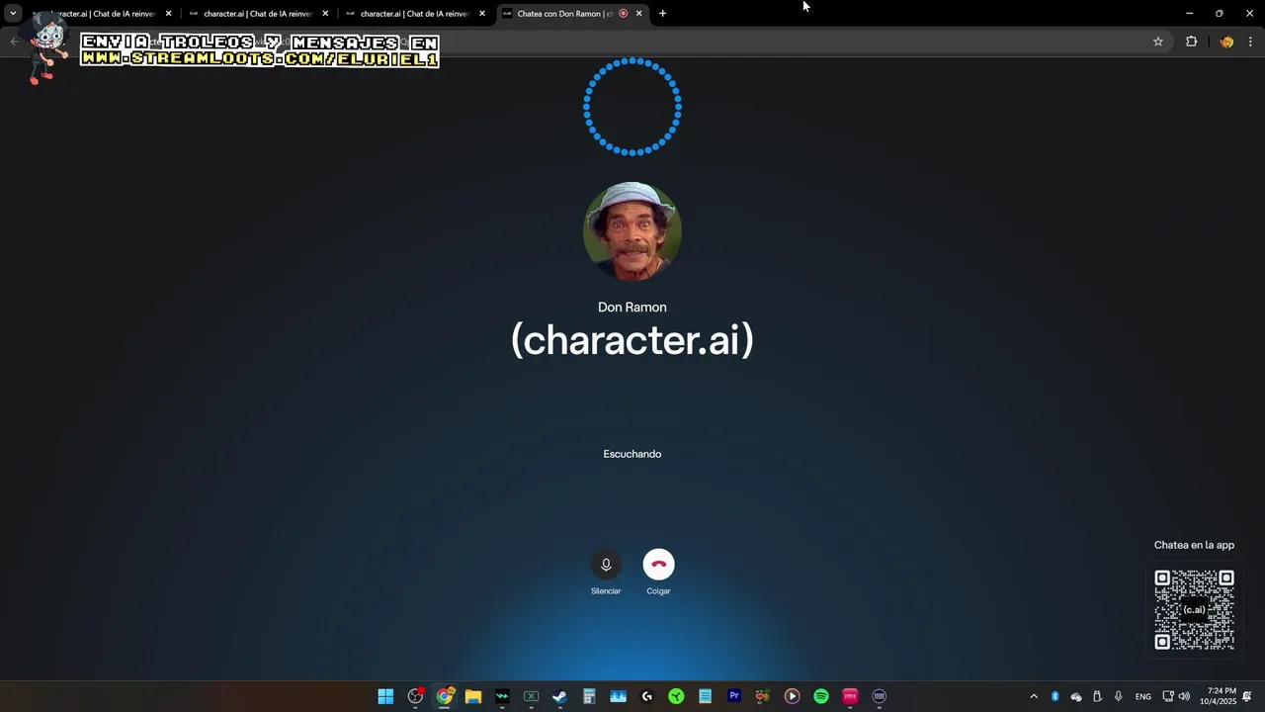Click the Don Ramon name label

(x=632, y=308)
